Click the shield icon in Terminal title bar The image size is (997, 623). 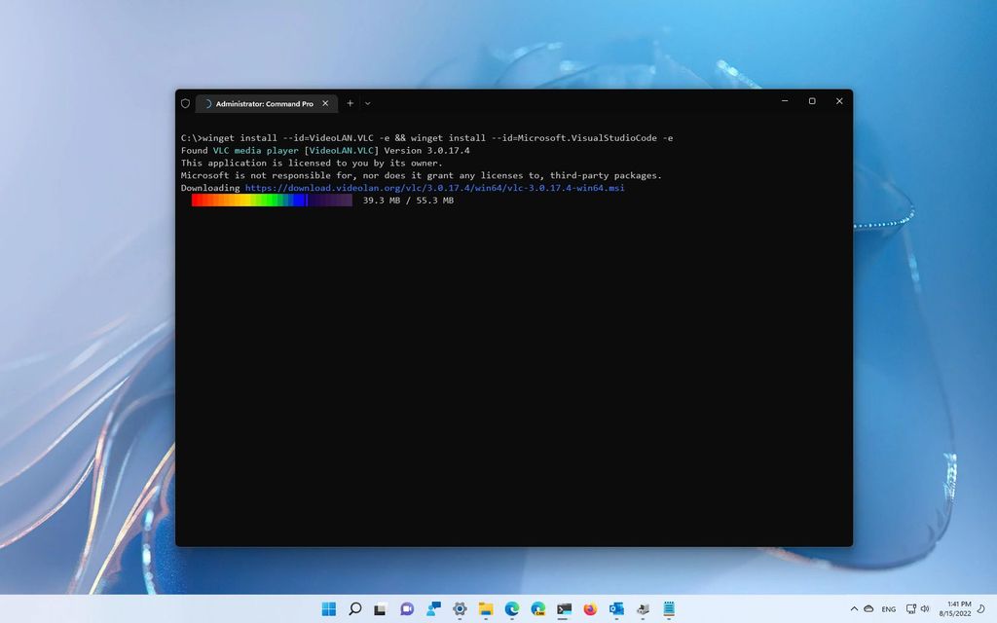pos(185,103)
